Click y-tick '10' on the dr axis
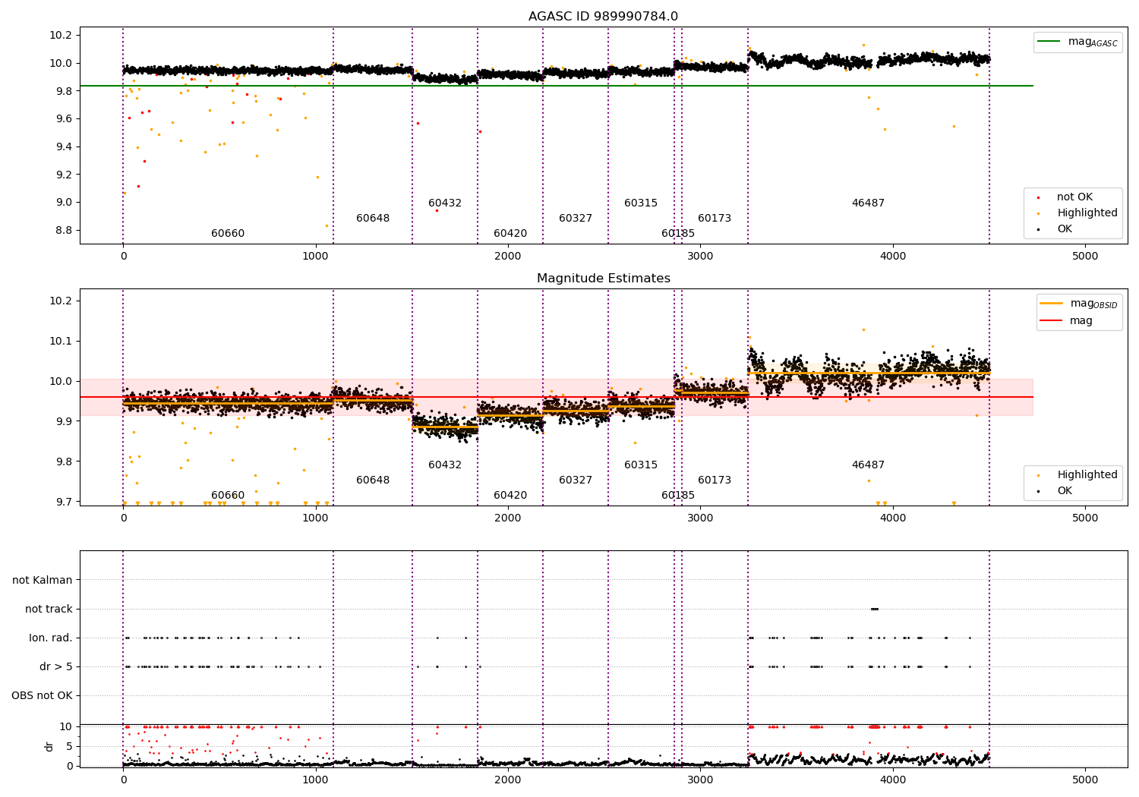The width and height of the screenshot is (1139, 797). coord(66,727)
